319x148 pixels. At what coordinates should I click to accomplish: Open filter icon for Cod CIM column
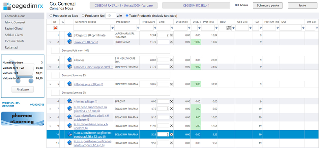pyautogui.click(x=250, y=28)
